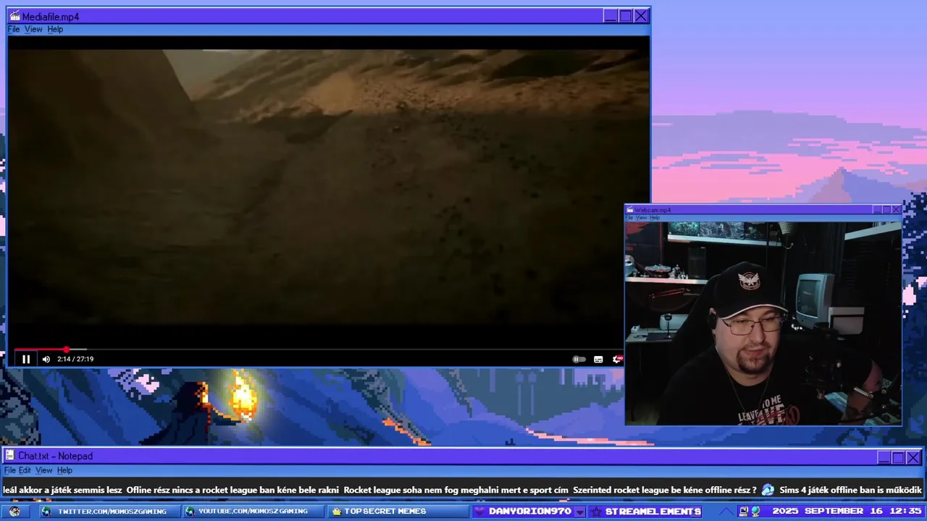
Task: Close the Webcam.mp4 window
Action: coord(896,210)
